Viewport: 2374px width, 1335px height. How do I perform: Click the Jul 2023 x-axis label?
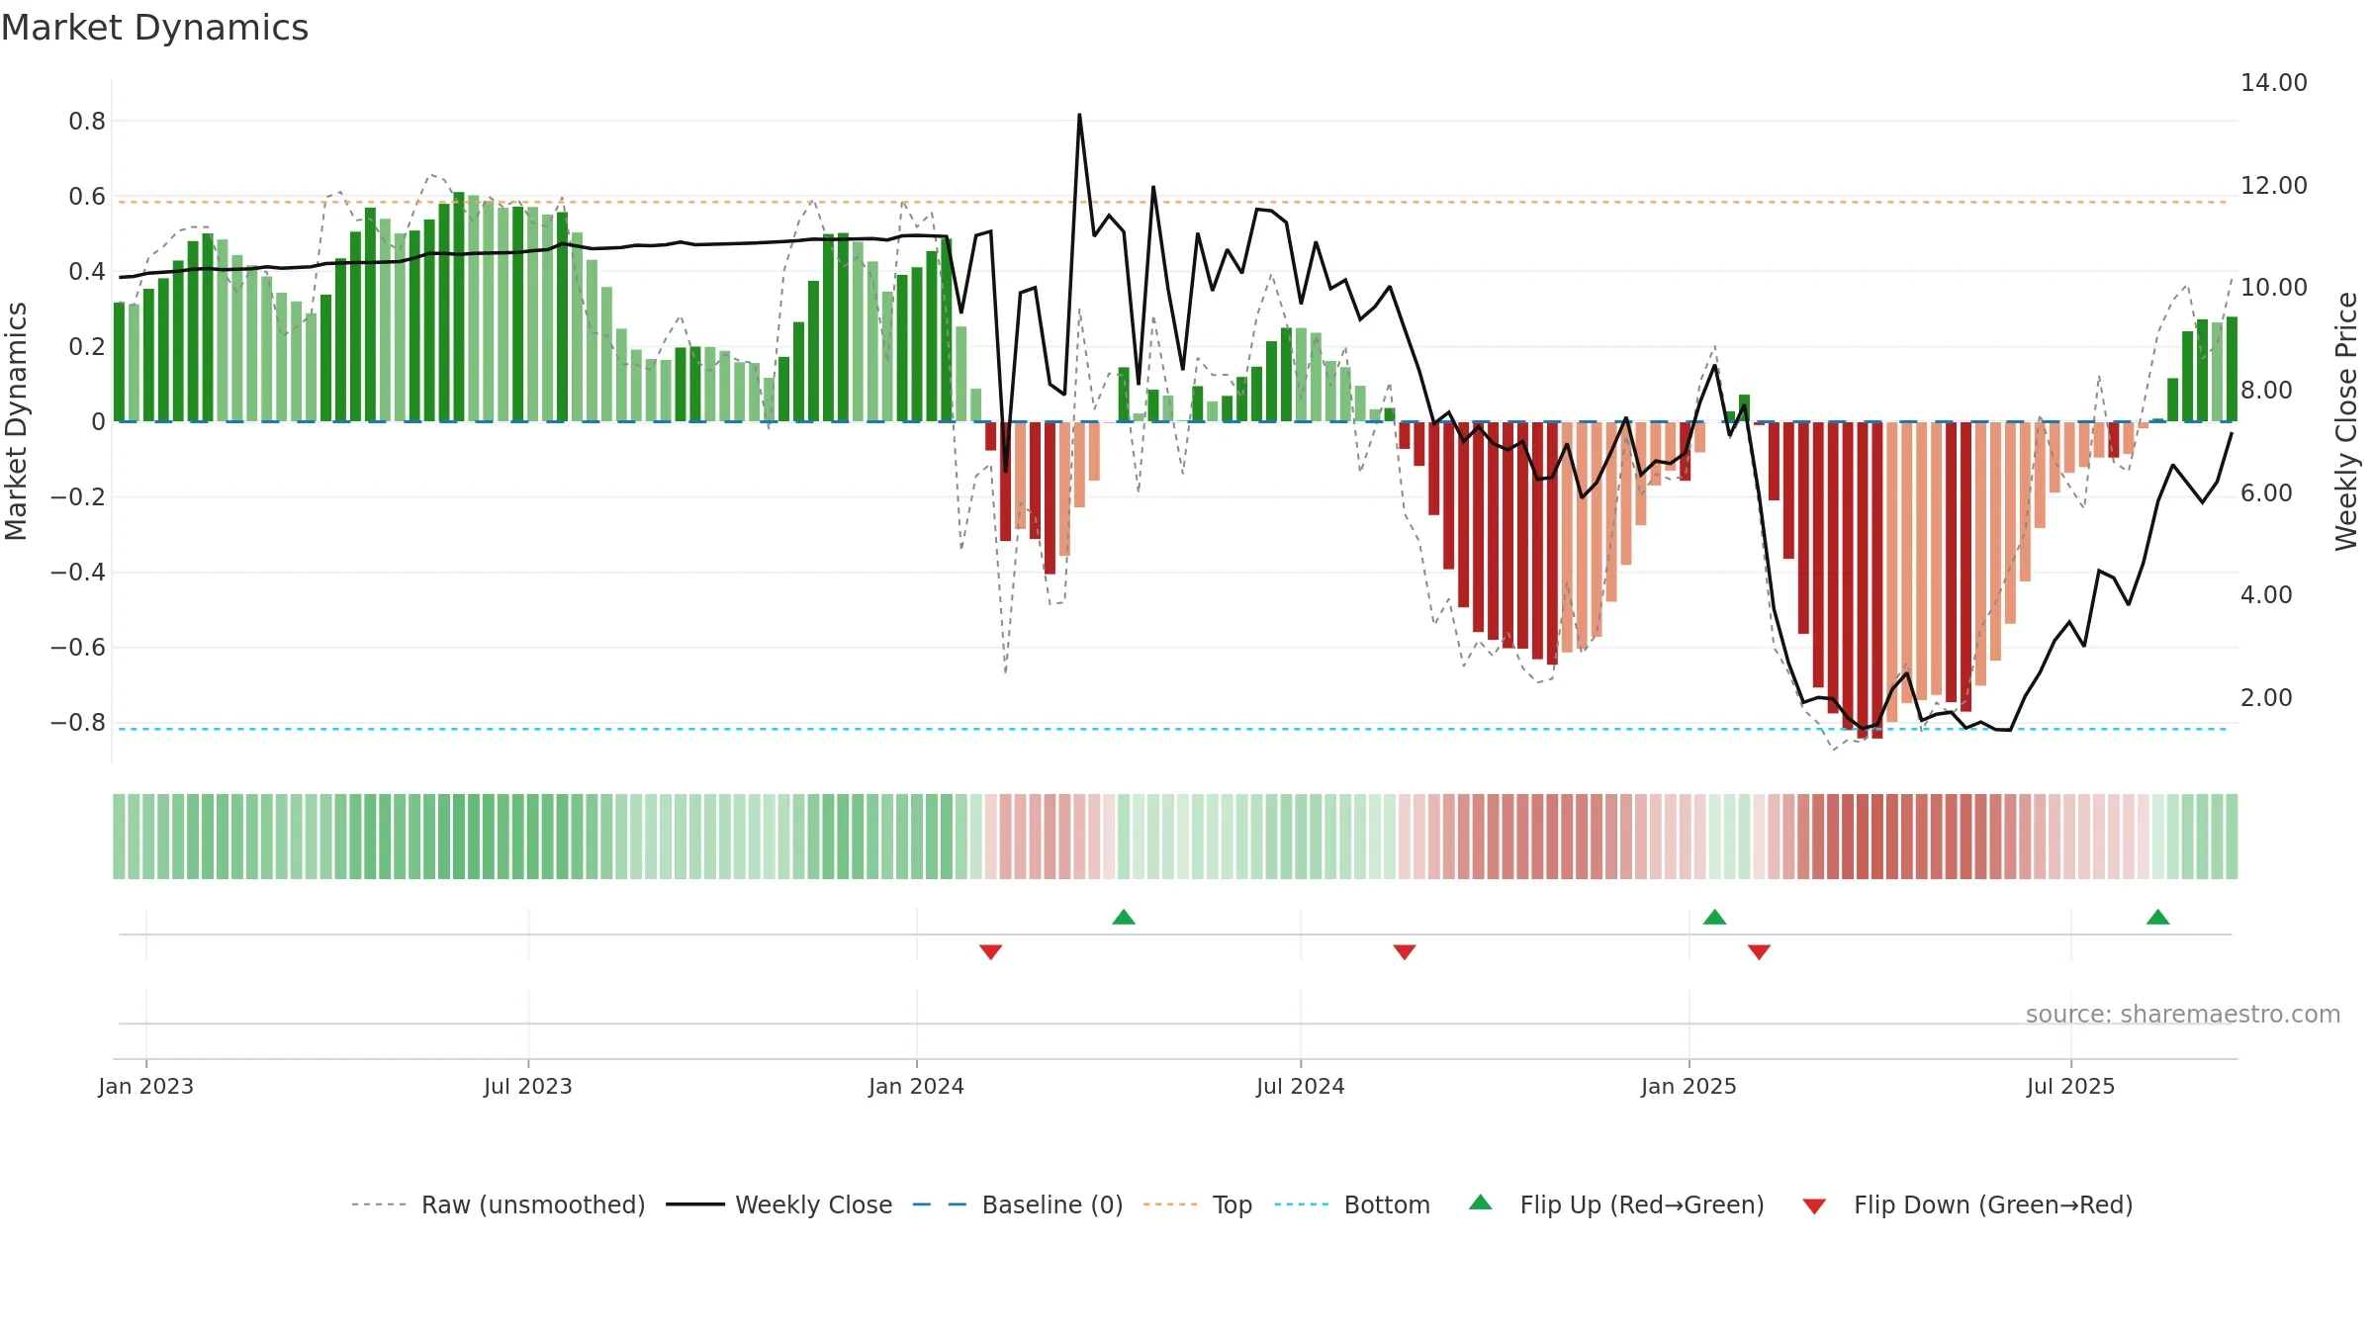click(x=528, y=1086)
